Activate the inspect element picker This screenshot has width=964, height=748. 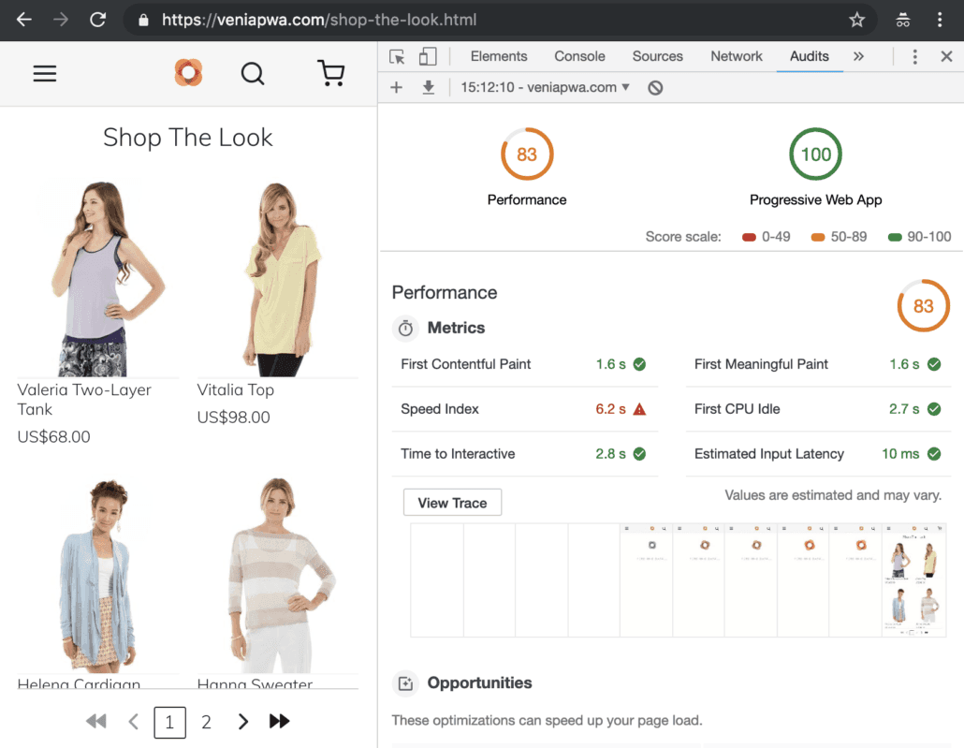tap(397, 56)
